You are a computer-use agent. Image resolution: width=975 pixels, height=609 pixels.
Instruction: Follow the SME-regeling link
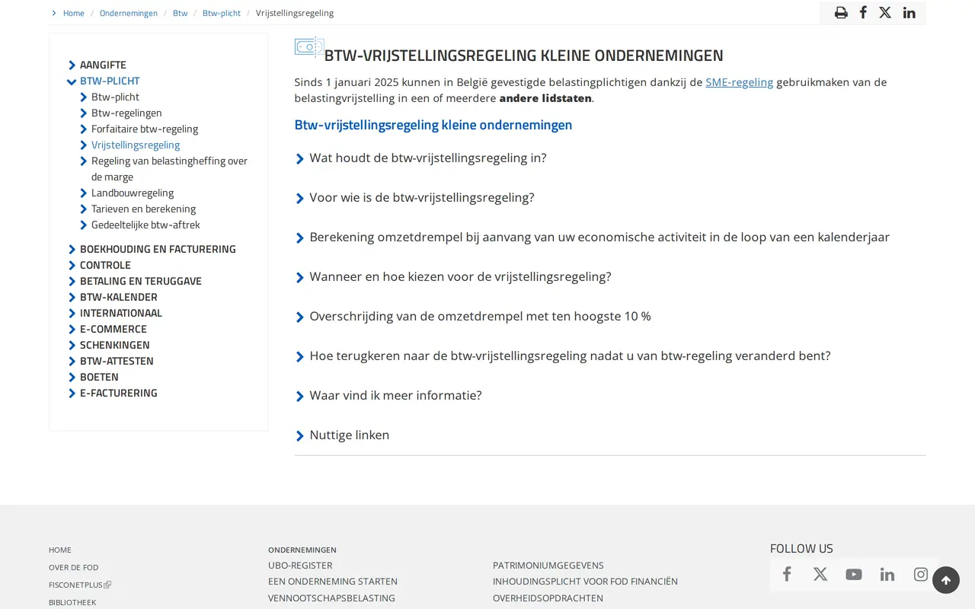(739, 82)
